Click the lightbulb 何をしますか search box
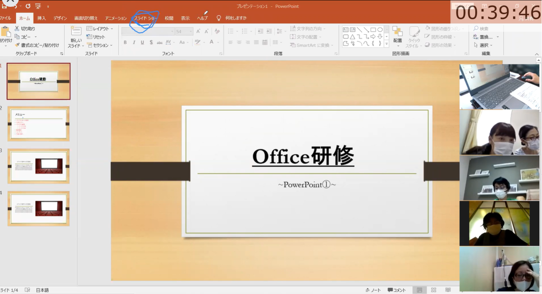Image resolution: width=542 pixels, height=294 pixels. click(x=232, y=18)
